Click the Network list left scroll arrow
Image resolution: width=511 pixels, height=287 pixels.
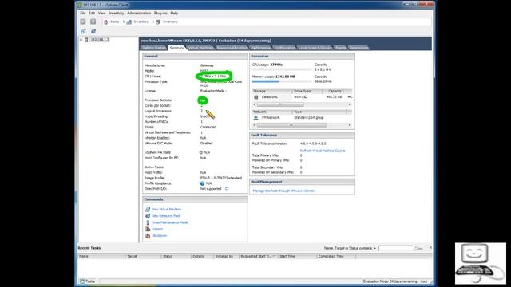click(x=254, y=125)
